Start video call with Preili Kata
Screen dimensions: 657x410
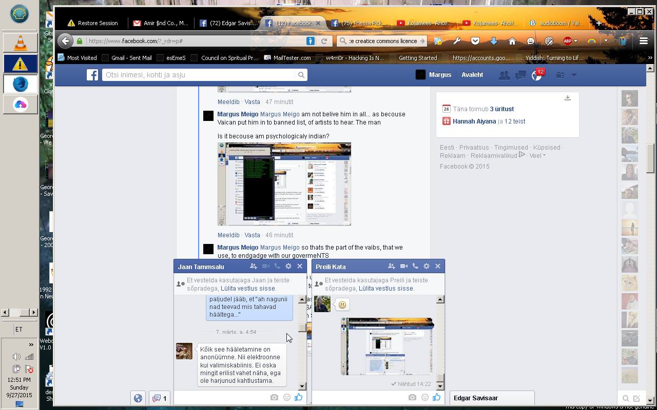(403, 266)
